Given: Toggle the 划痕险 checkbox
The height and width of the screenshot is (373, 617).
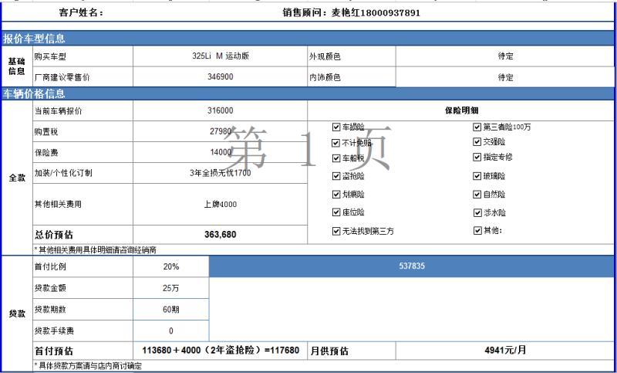Looking at the screenshot, I should point(336,194).
